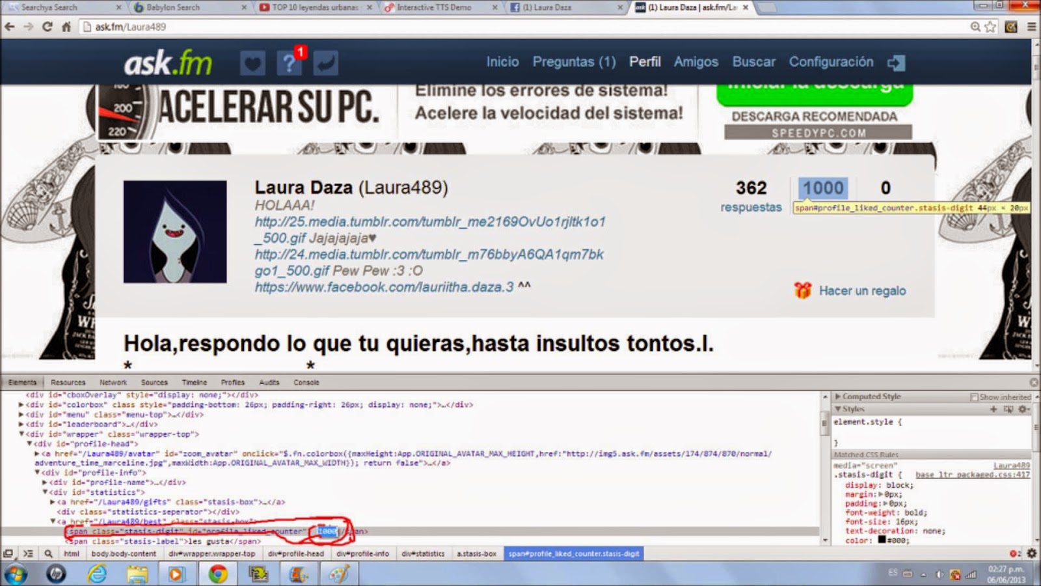Viewport: 1041px width, 586px height.
Task: Collapse the Styles section
Action: pyautogui.click(x=838, y=409)
